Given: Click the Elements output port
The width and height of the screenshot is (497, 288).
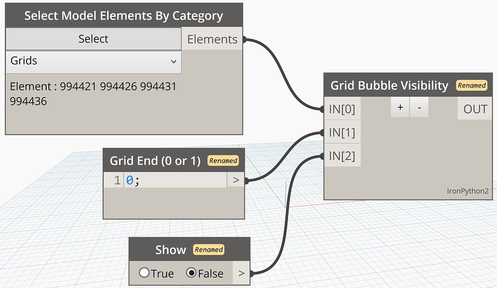Looking at the screenshot, I should click(212, 39).
